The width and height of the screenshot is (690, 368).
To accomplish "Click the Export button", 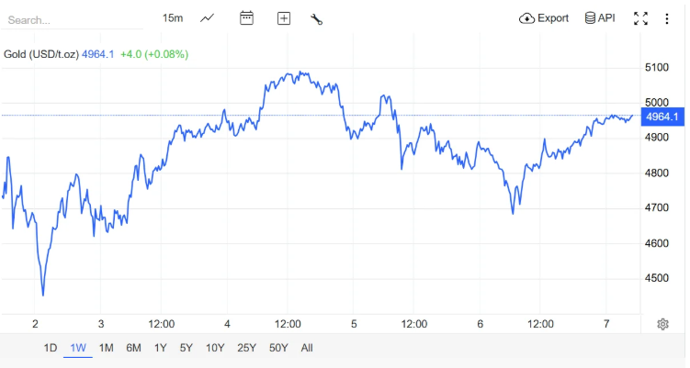I will [x=544, y=18].
